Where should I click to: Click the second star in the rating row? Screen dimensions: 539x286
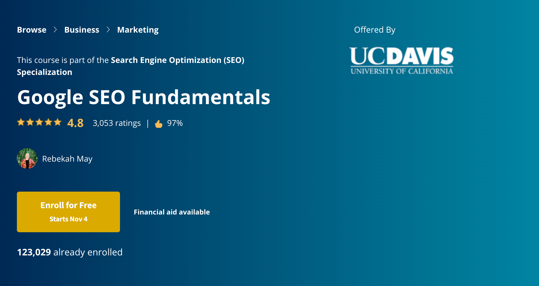(30, 122)
